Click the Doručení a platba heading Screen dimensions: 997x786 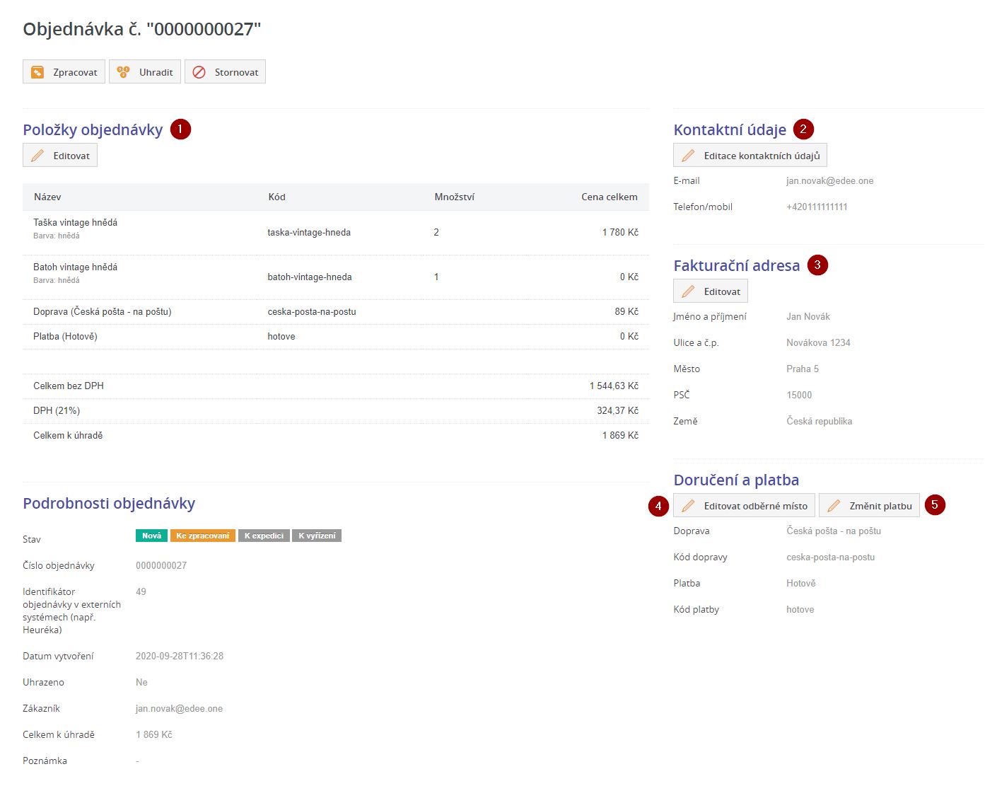coord(736,480)
